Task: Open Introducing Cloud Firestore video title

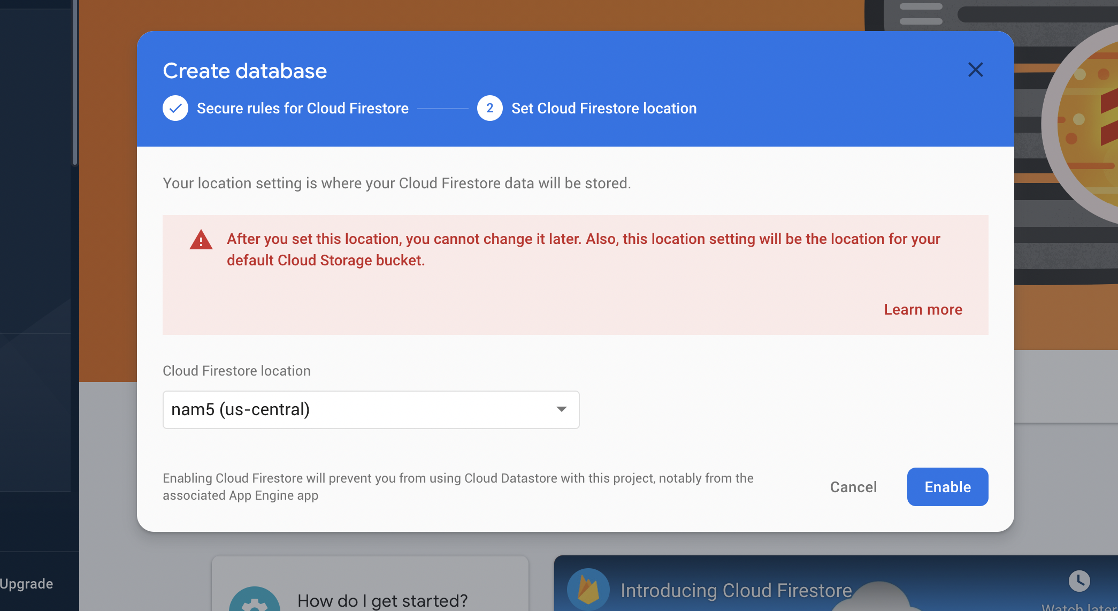Action: 736,590
